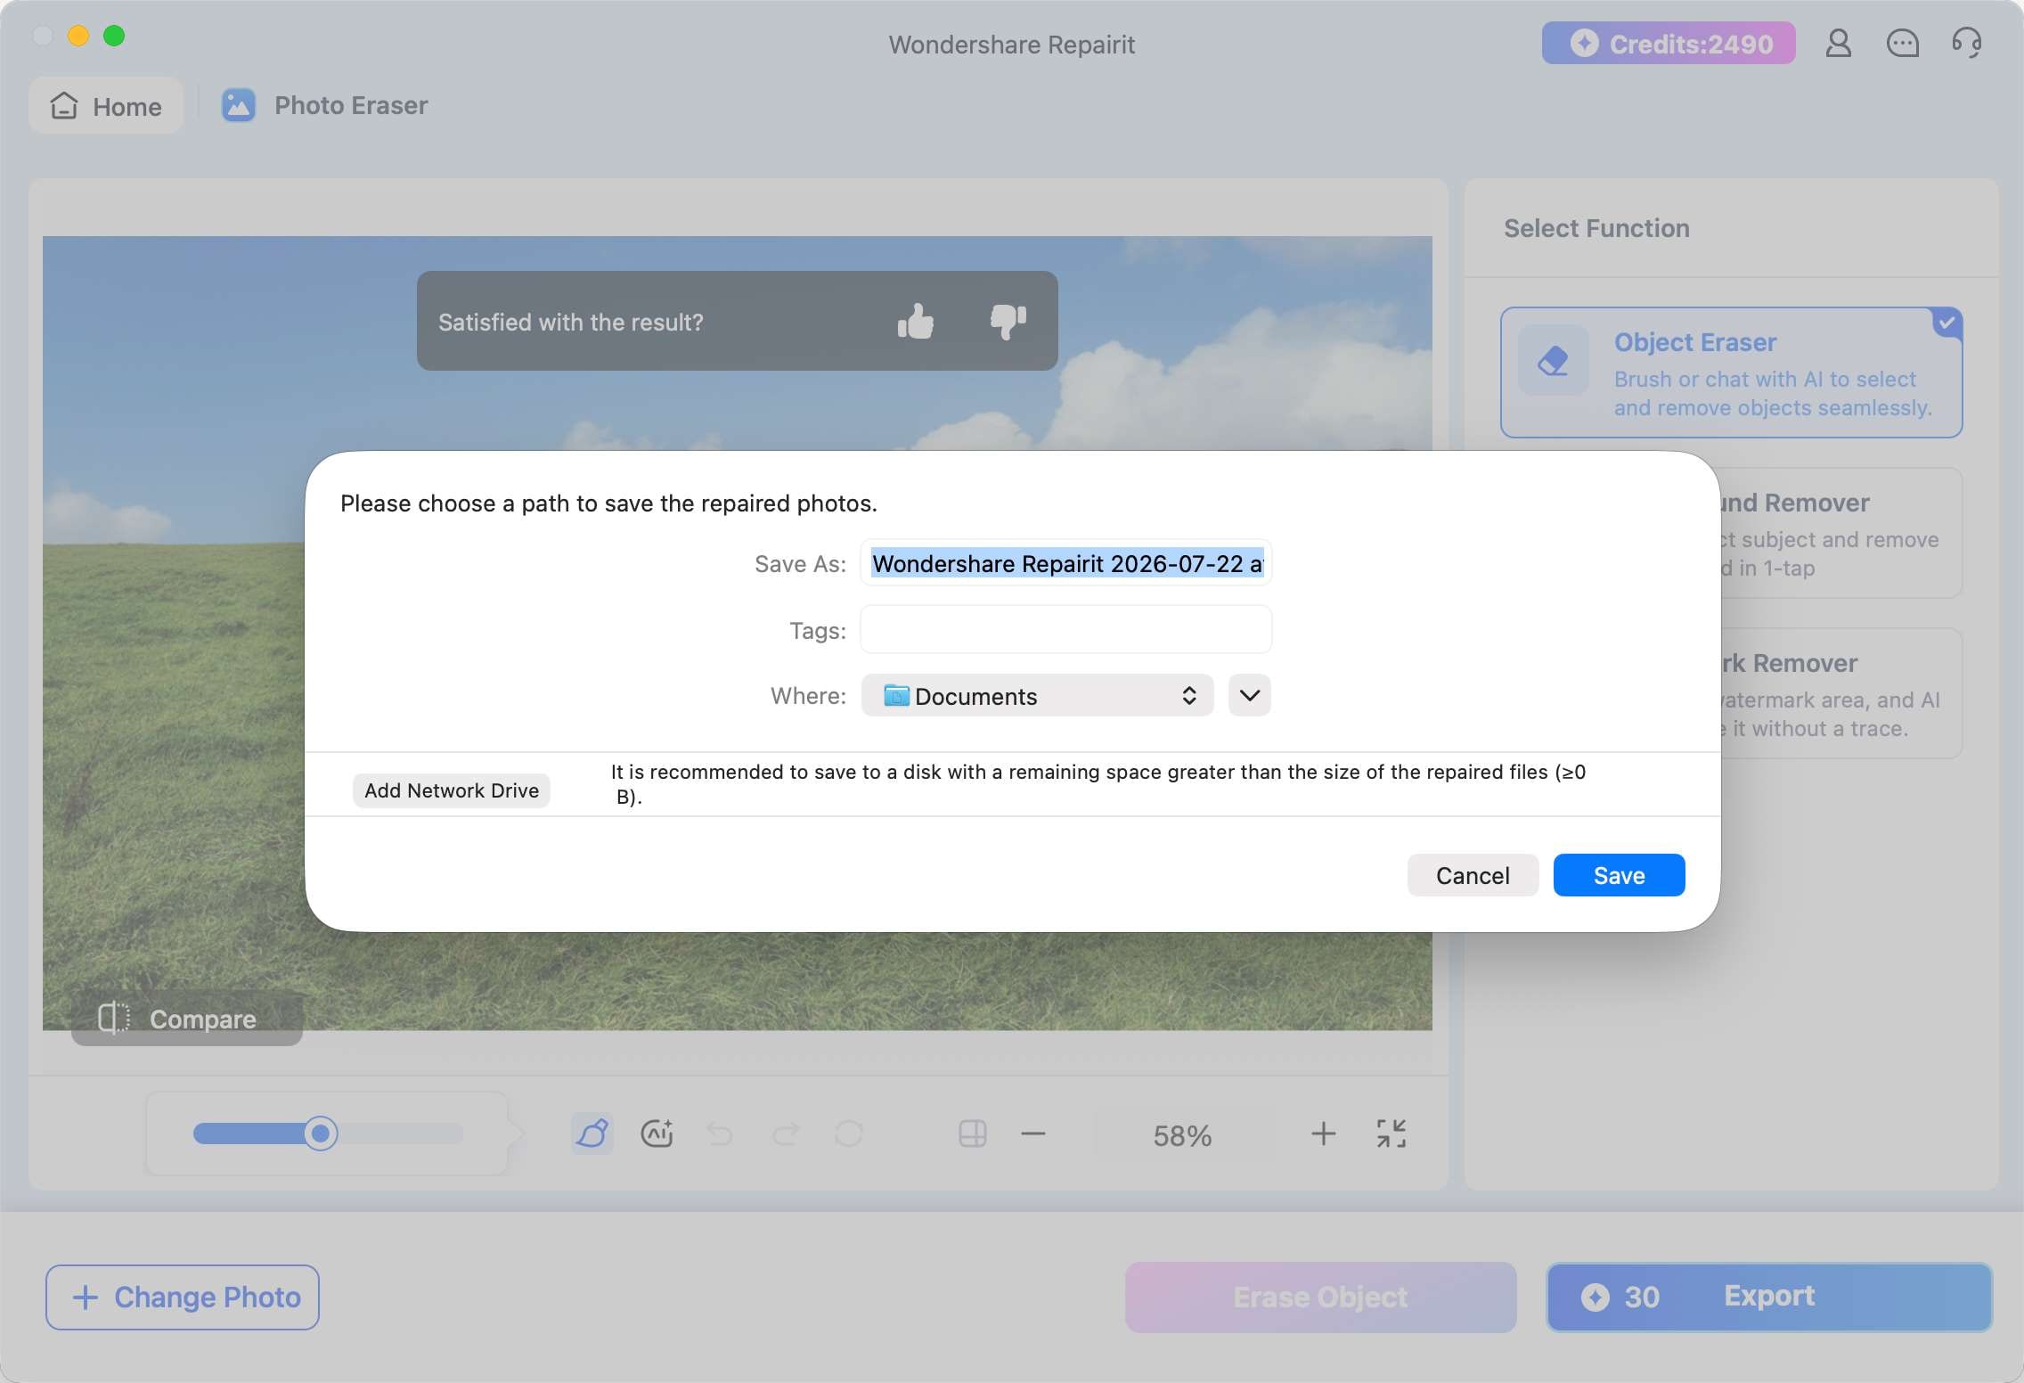
Task: Give thumbs up on the result
Action: pyautogui.click(x=915, y=322)
